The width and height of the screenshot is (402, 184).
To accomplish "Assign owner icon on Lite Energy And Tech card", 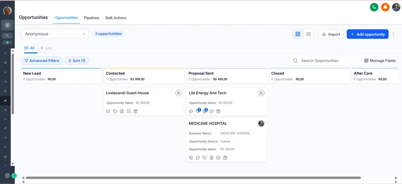I will pyautogui.click(x=261, y=93).
